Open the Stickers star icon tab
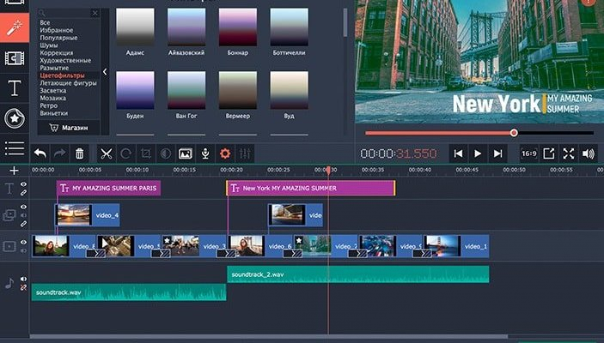 (14, 117)
